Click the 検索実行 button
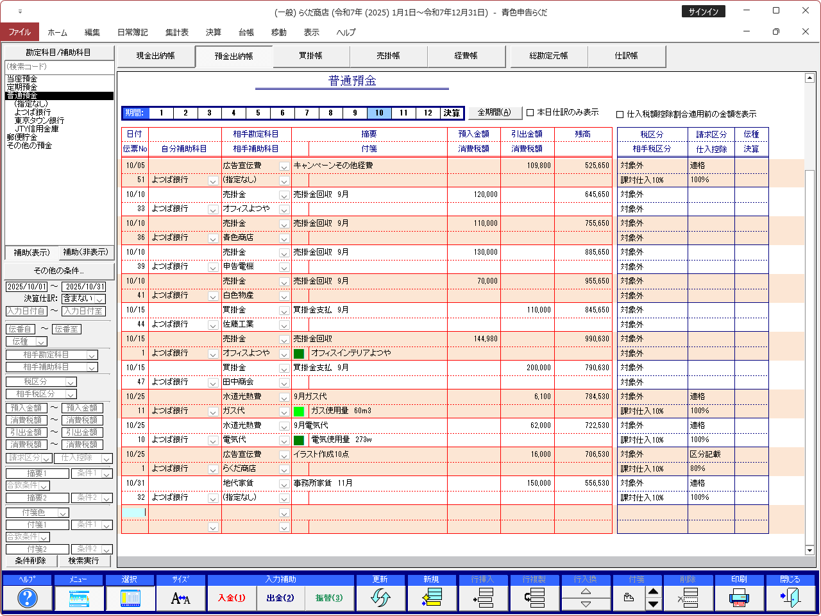 click(x=83, y=561)
